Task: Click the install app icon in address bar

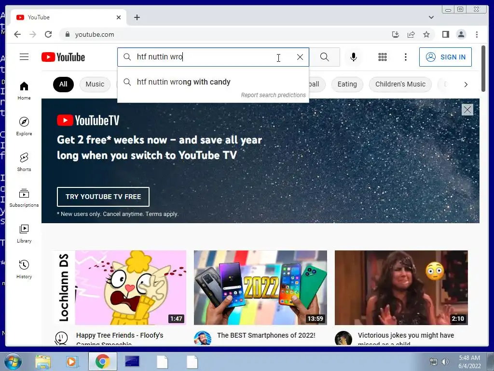Action: (396, 34)
